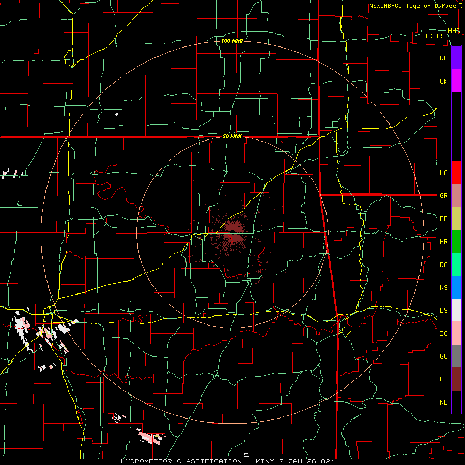The height and width of the screenshot is (465, 465).
Task: Click the UK legend label
Action: tap(443, 81)
